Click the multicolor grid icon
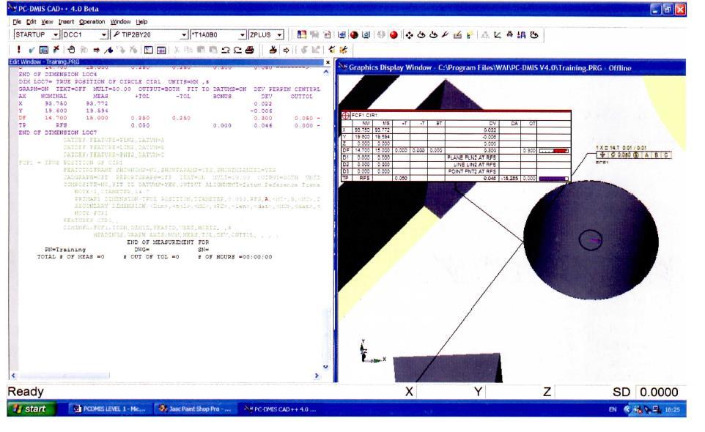The image size is (705, 432). click(x=302, y=34)
